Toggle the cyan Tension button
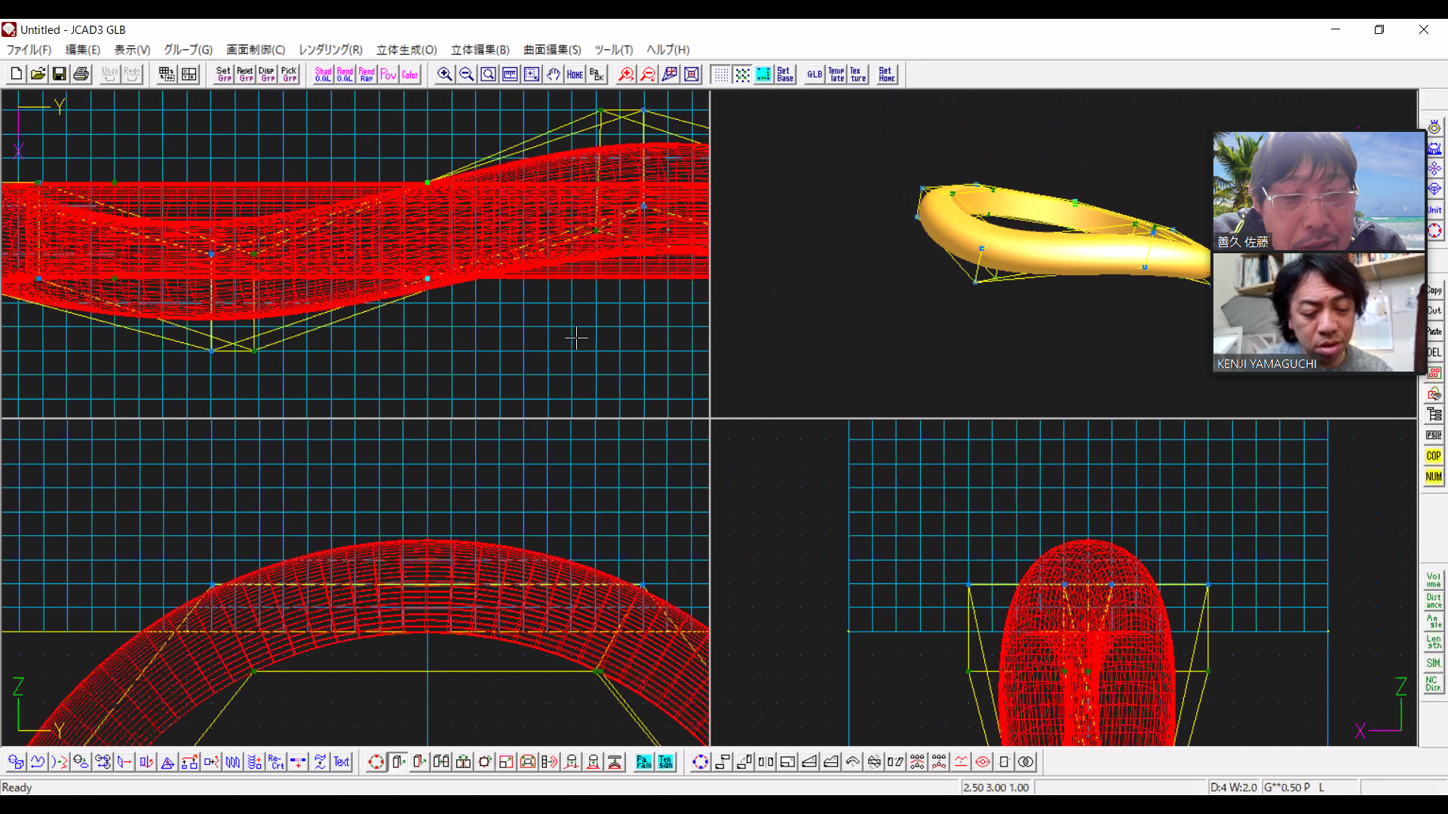This screenshot has width=1448, height=814. click(x=665, y=762)
